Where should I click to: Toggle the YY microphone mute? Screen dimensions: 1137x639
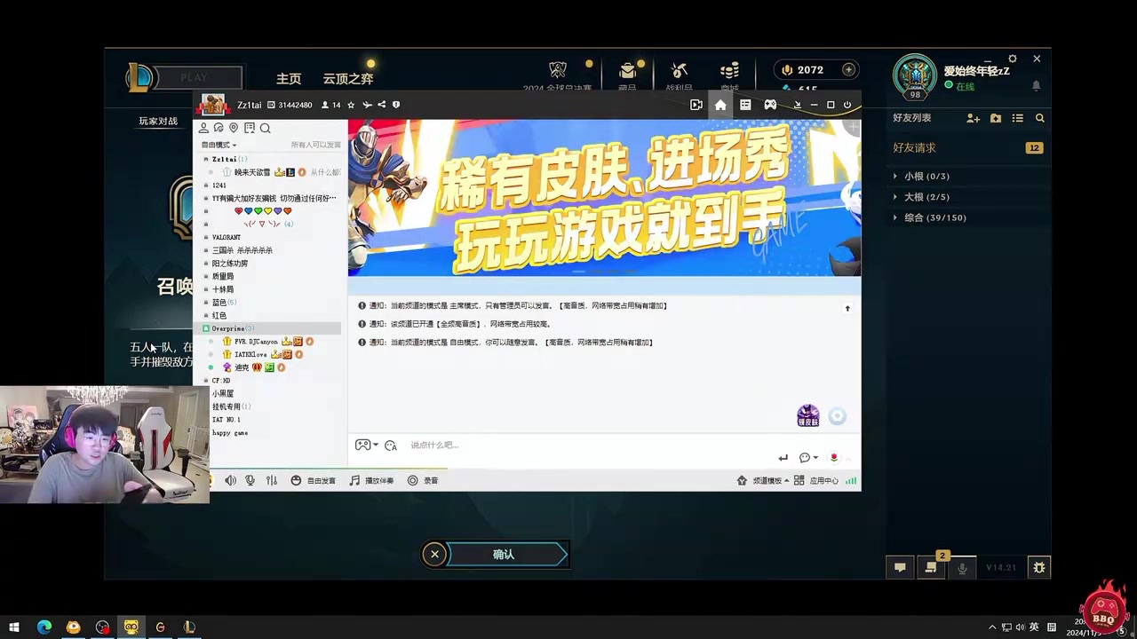tap(250, 480)
